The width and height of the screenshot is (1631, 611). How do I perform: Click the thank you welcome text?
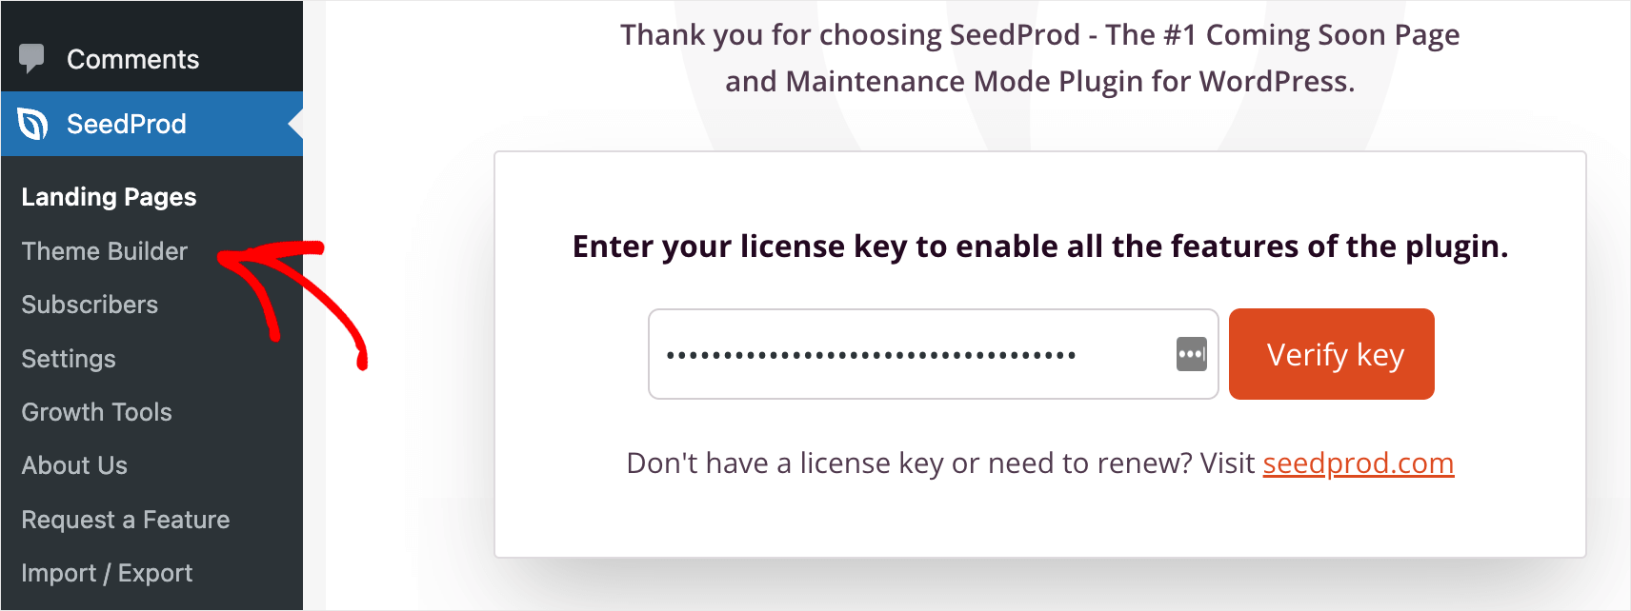click(x=1040, y=58)
